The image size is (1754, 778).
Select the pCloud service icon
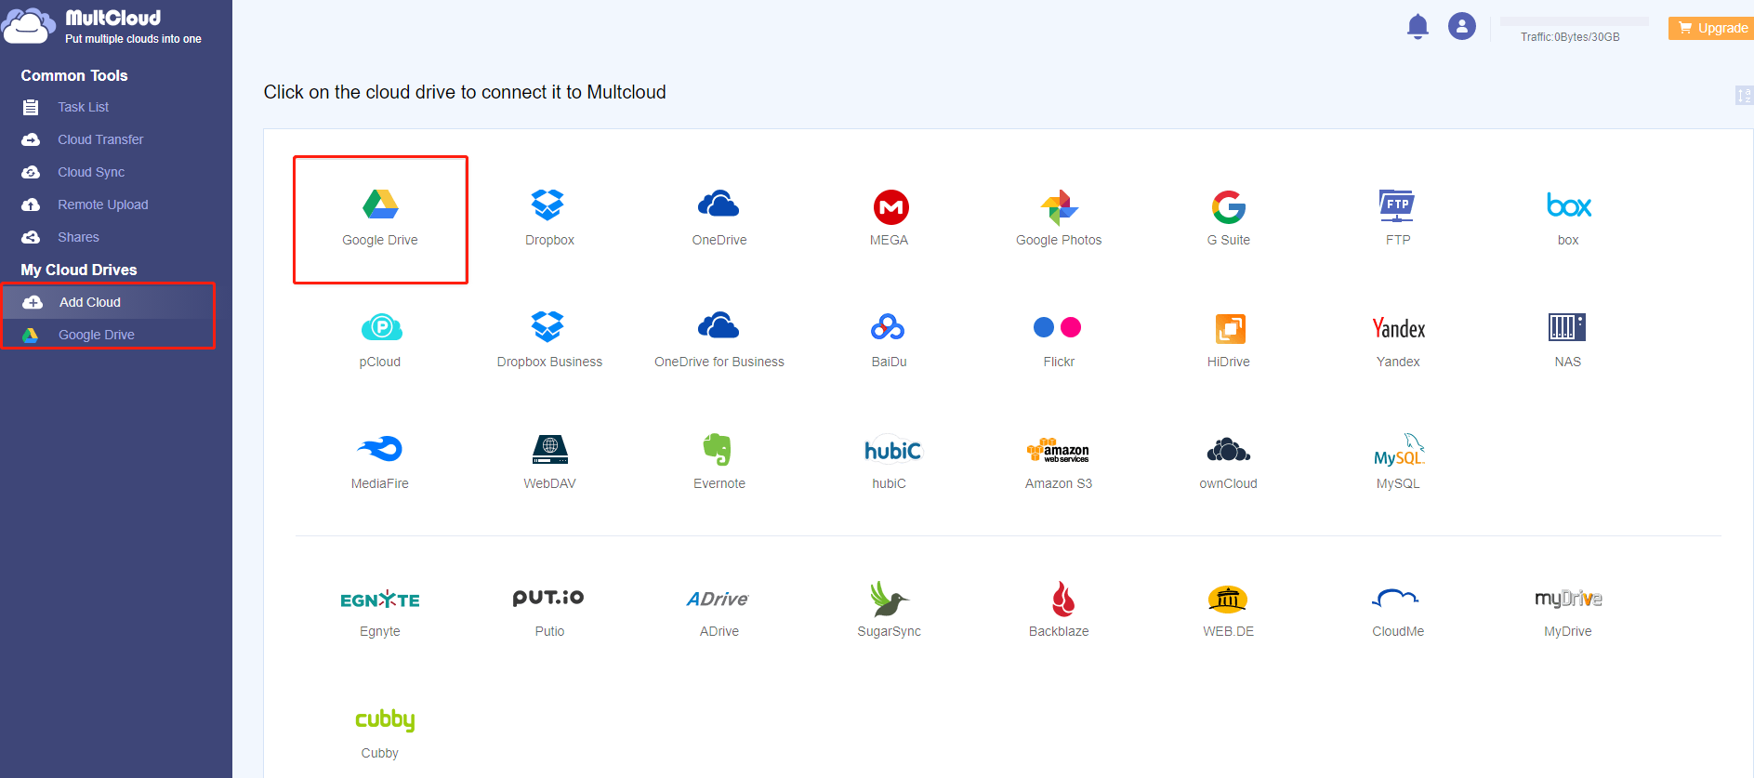[380, 328]
